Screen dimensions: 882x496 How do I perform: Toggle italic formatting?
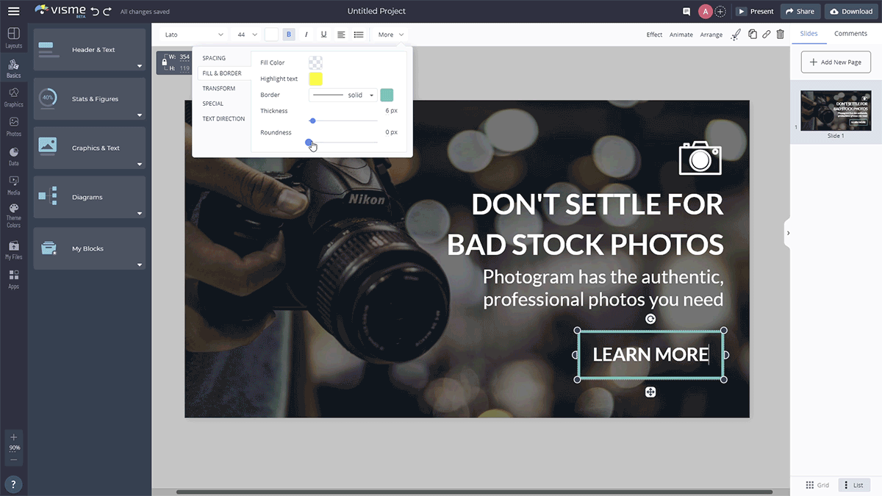(x=306, y=34)
